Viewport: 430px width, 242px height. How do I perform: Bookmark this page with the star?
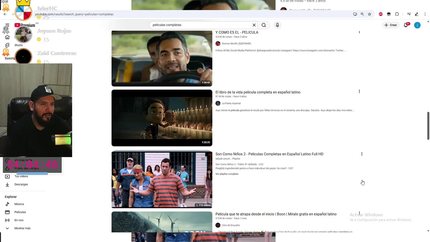(370, 14)
